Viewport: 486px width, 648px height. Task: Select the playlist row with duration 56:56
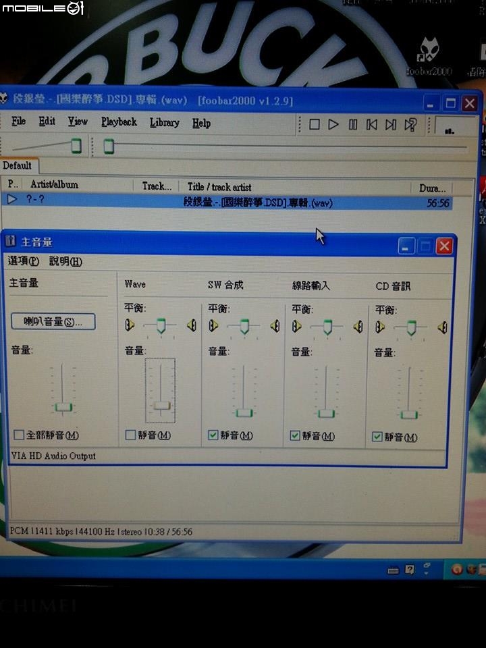(x=227, y=201)
